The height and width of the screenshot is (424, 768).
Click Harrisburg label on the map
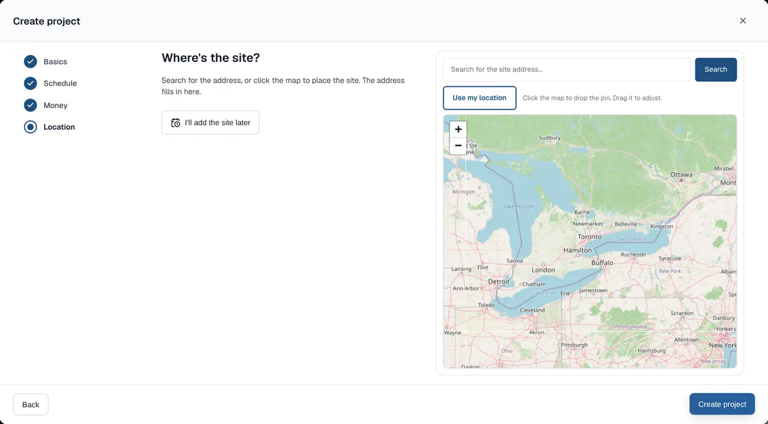(652, 351)
